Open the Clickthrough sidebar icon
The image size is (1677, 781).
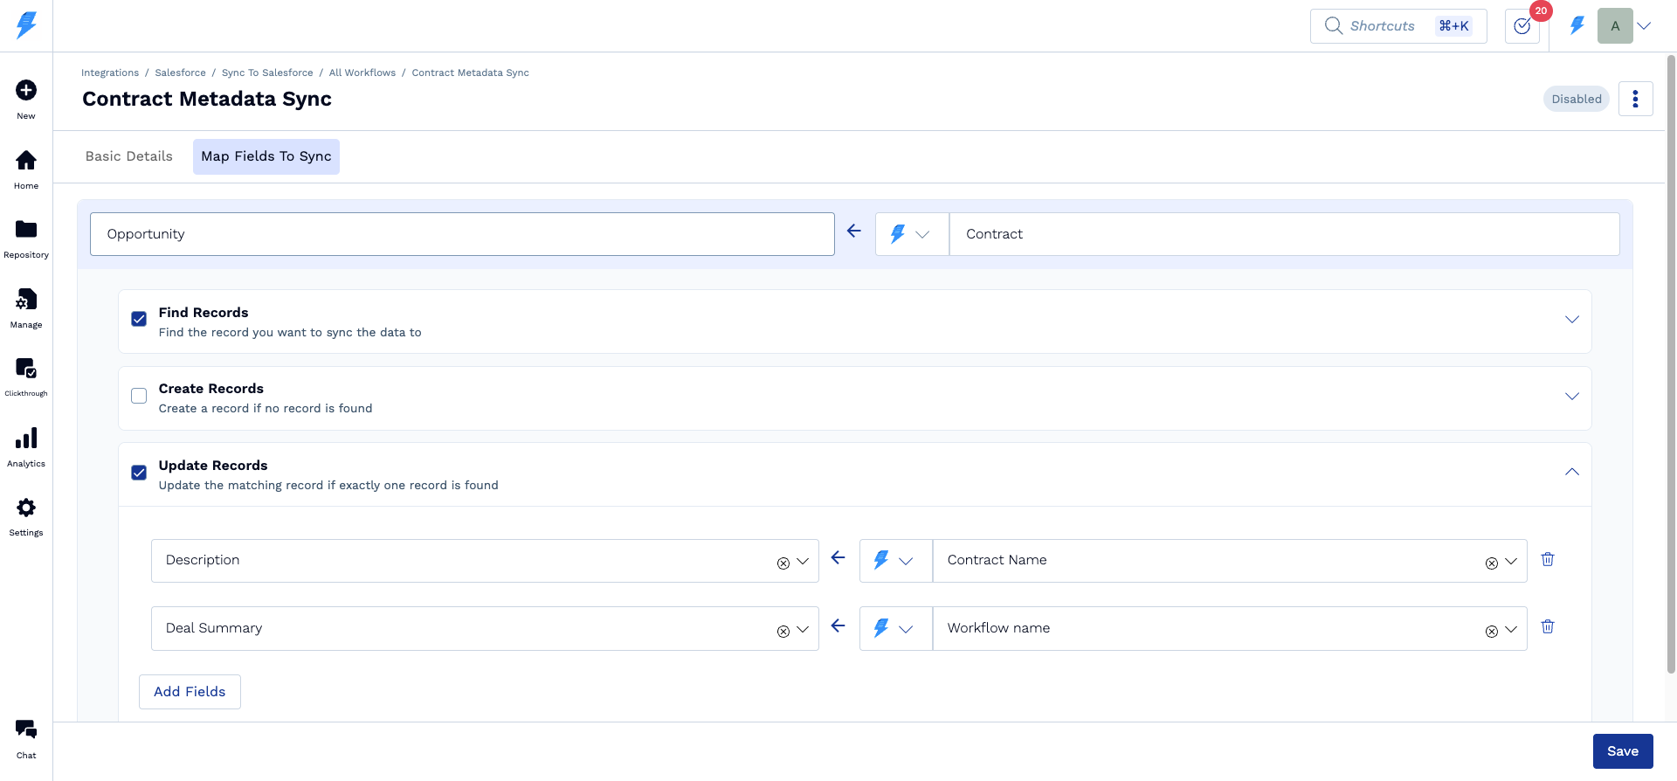26,369
